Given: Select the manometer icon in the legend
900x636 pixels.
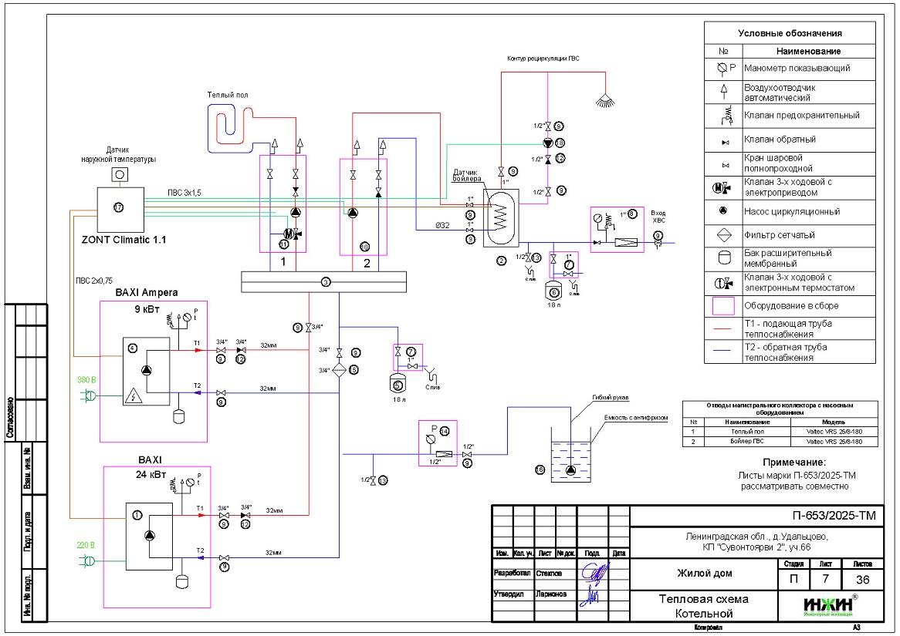Looking at the screenshot, I should pos(722,68).
